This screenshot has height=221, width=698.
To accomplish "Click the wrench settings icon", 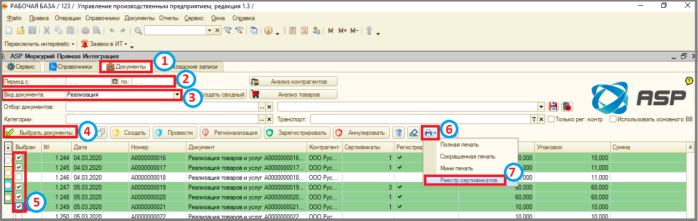I will coord(369,30).
